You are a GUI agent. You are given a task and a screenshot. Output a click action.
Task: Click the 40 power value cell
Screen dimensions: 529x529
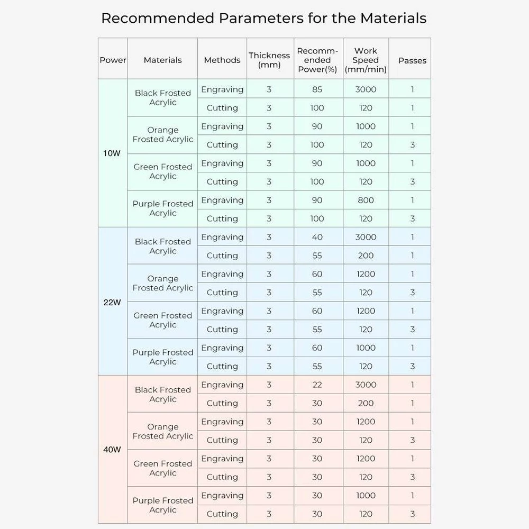318,236
